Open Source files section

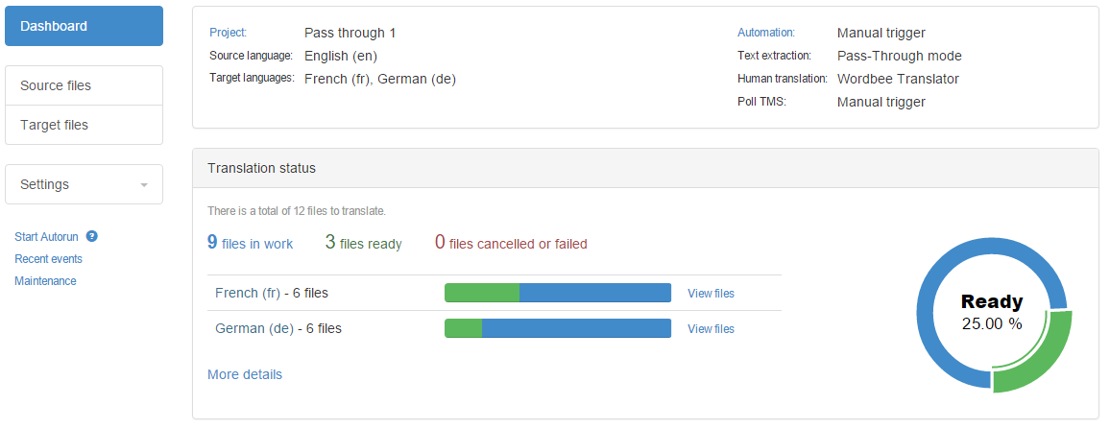point(84,85)
